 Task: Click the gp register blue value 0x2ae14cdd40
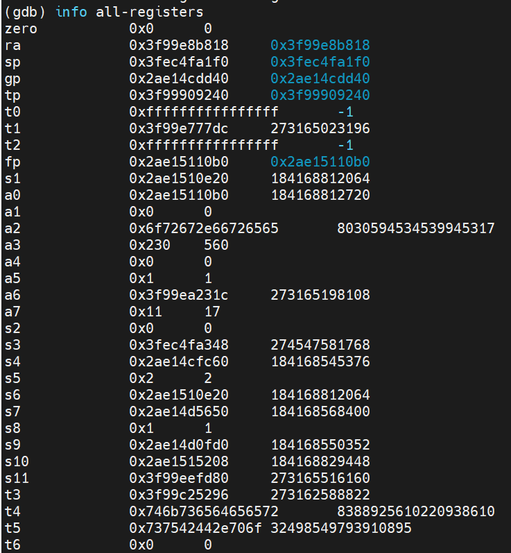pyautogui.click(x=320, y=78)
